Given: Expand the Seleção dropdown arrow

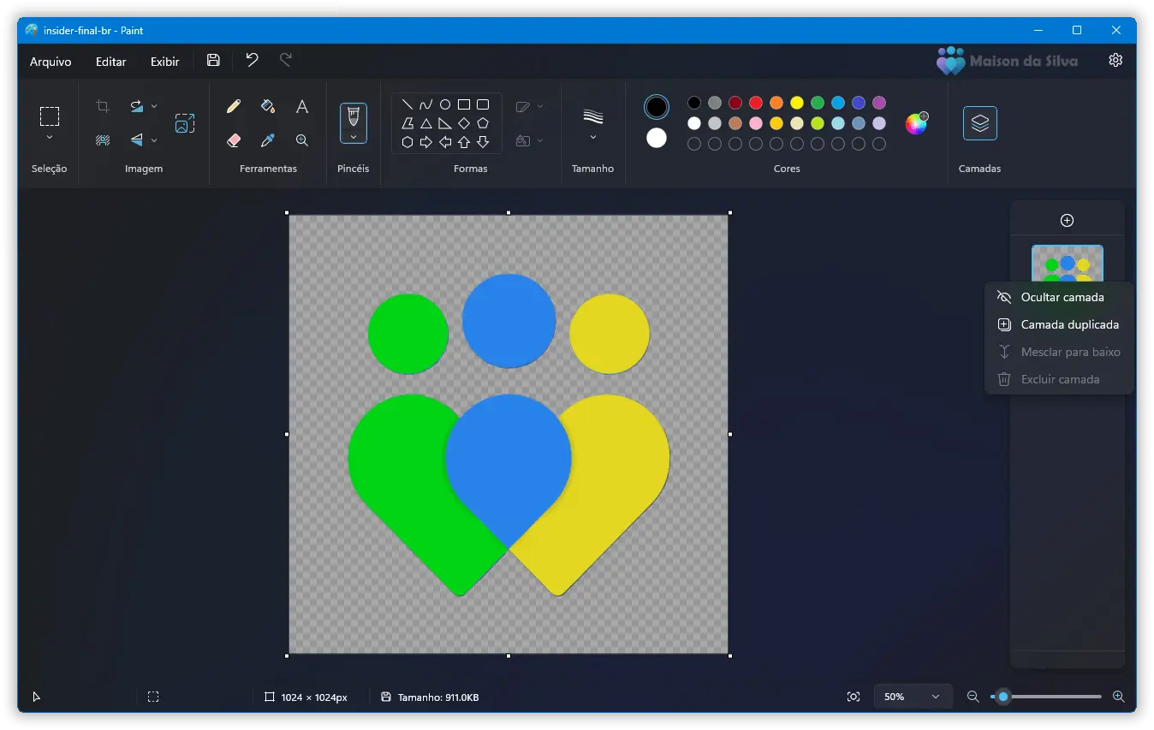Looking at the screenshot, I should (x=50, y=138).
